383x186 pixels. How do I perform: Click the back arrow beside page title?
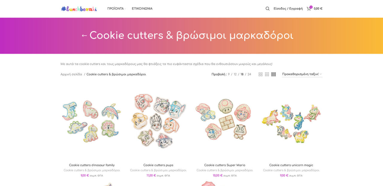coord(84,36)
